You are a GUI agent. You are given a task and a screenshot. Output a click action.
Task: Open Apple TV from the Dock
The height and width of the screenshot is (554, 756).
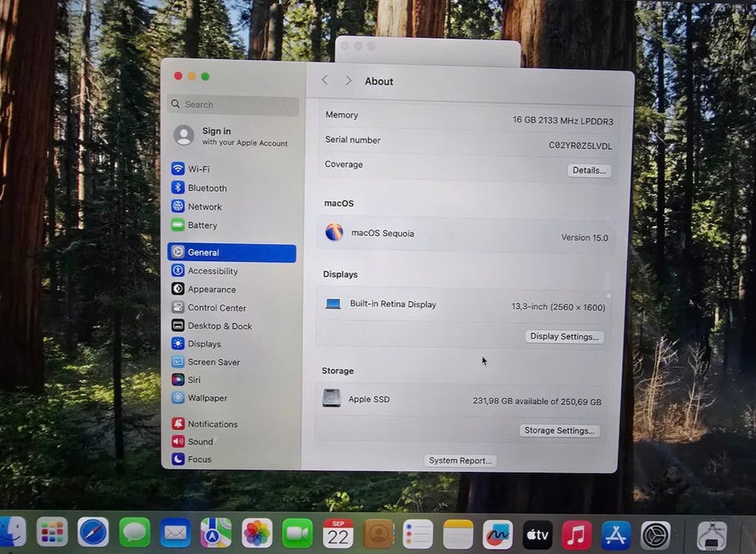tap(538, 535)
